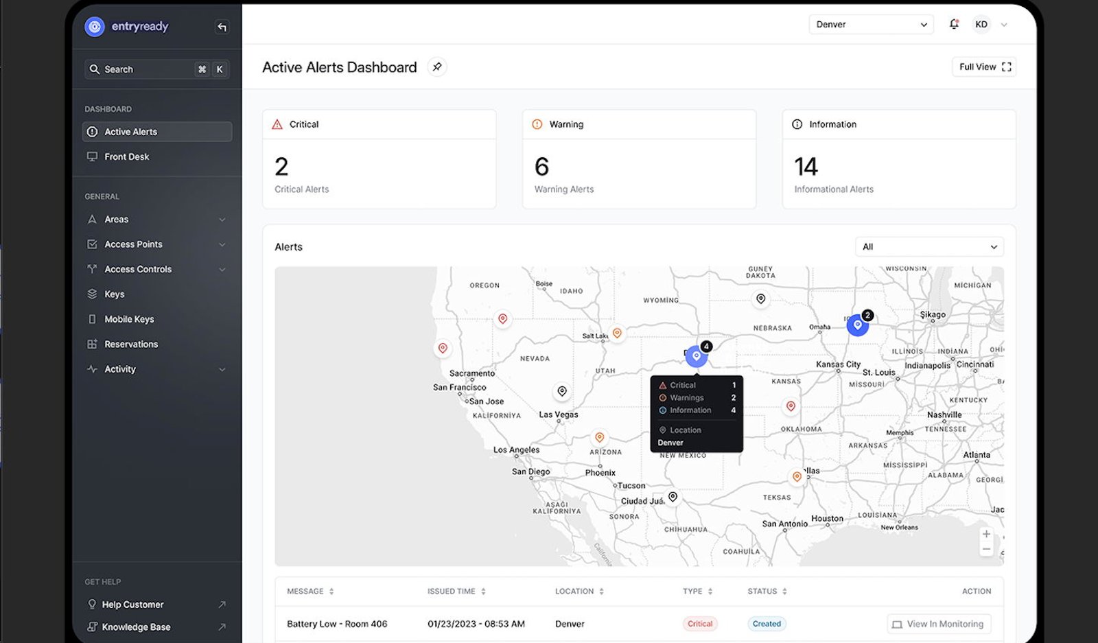1098x643 pixels.
Task: Expand the Areas menu chevron
Action: pyautogui.click(x=222, y=220)
